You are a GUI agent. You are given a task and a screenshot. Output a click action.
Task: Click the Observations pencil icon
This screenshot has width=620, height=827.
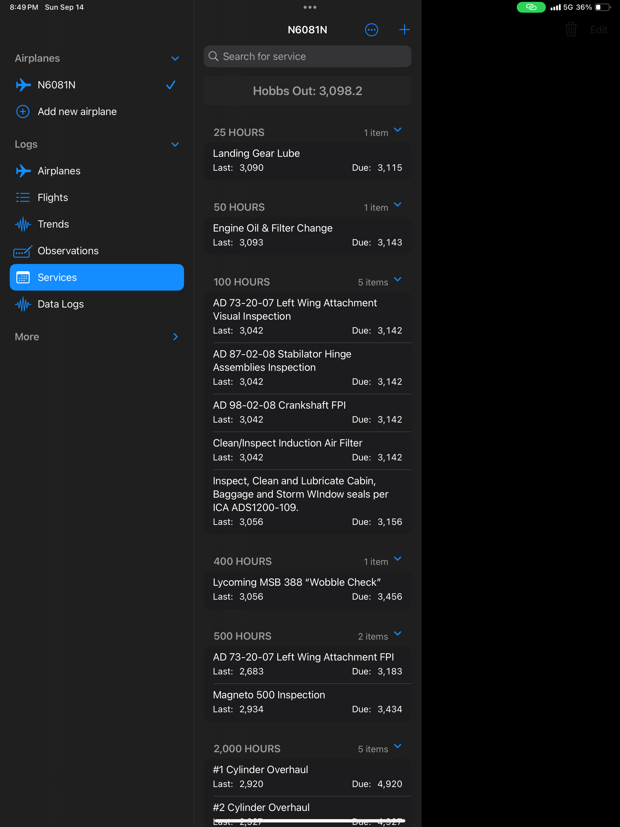pos(23,251)
